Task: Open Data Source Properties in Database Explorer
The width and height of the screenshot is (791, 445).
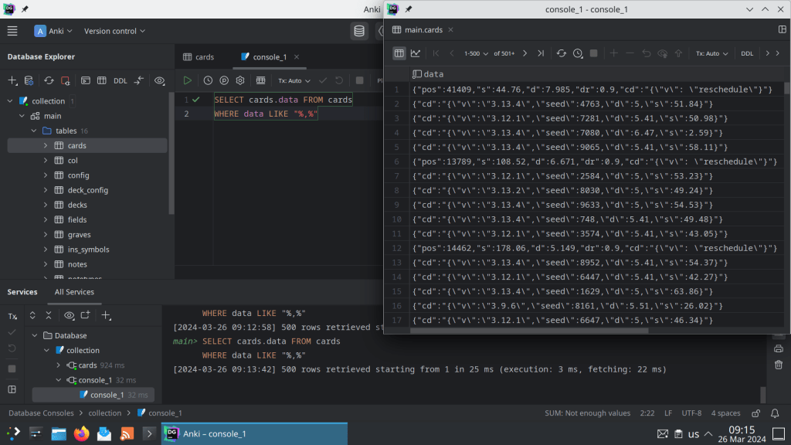Action: 29,80
